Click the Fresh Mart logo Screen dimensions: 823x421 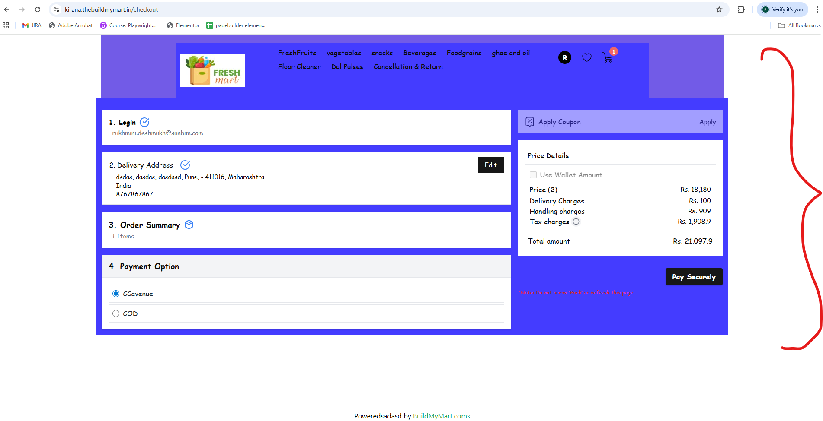[212, 70]
